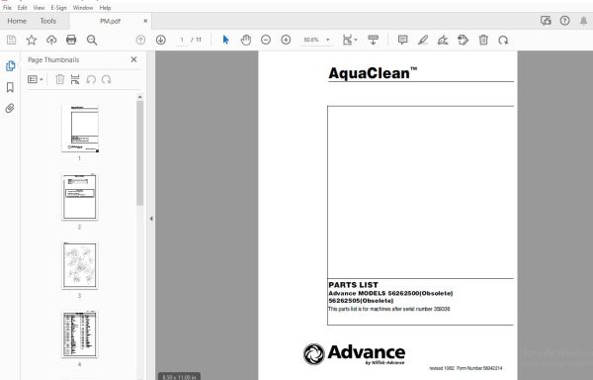Rotate pages counterclockwise in thumbnails panel
This screenshot has width=593, height=380.
click(x=91, y=79)
